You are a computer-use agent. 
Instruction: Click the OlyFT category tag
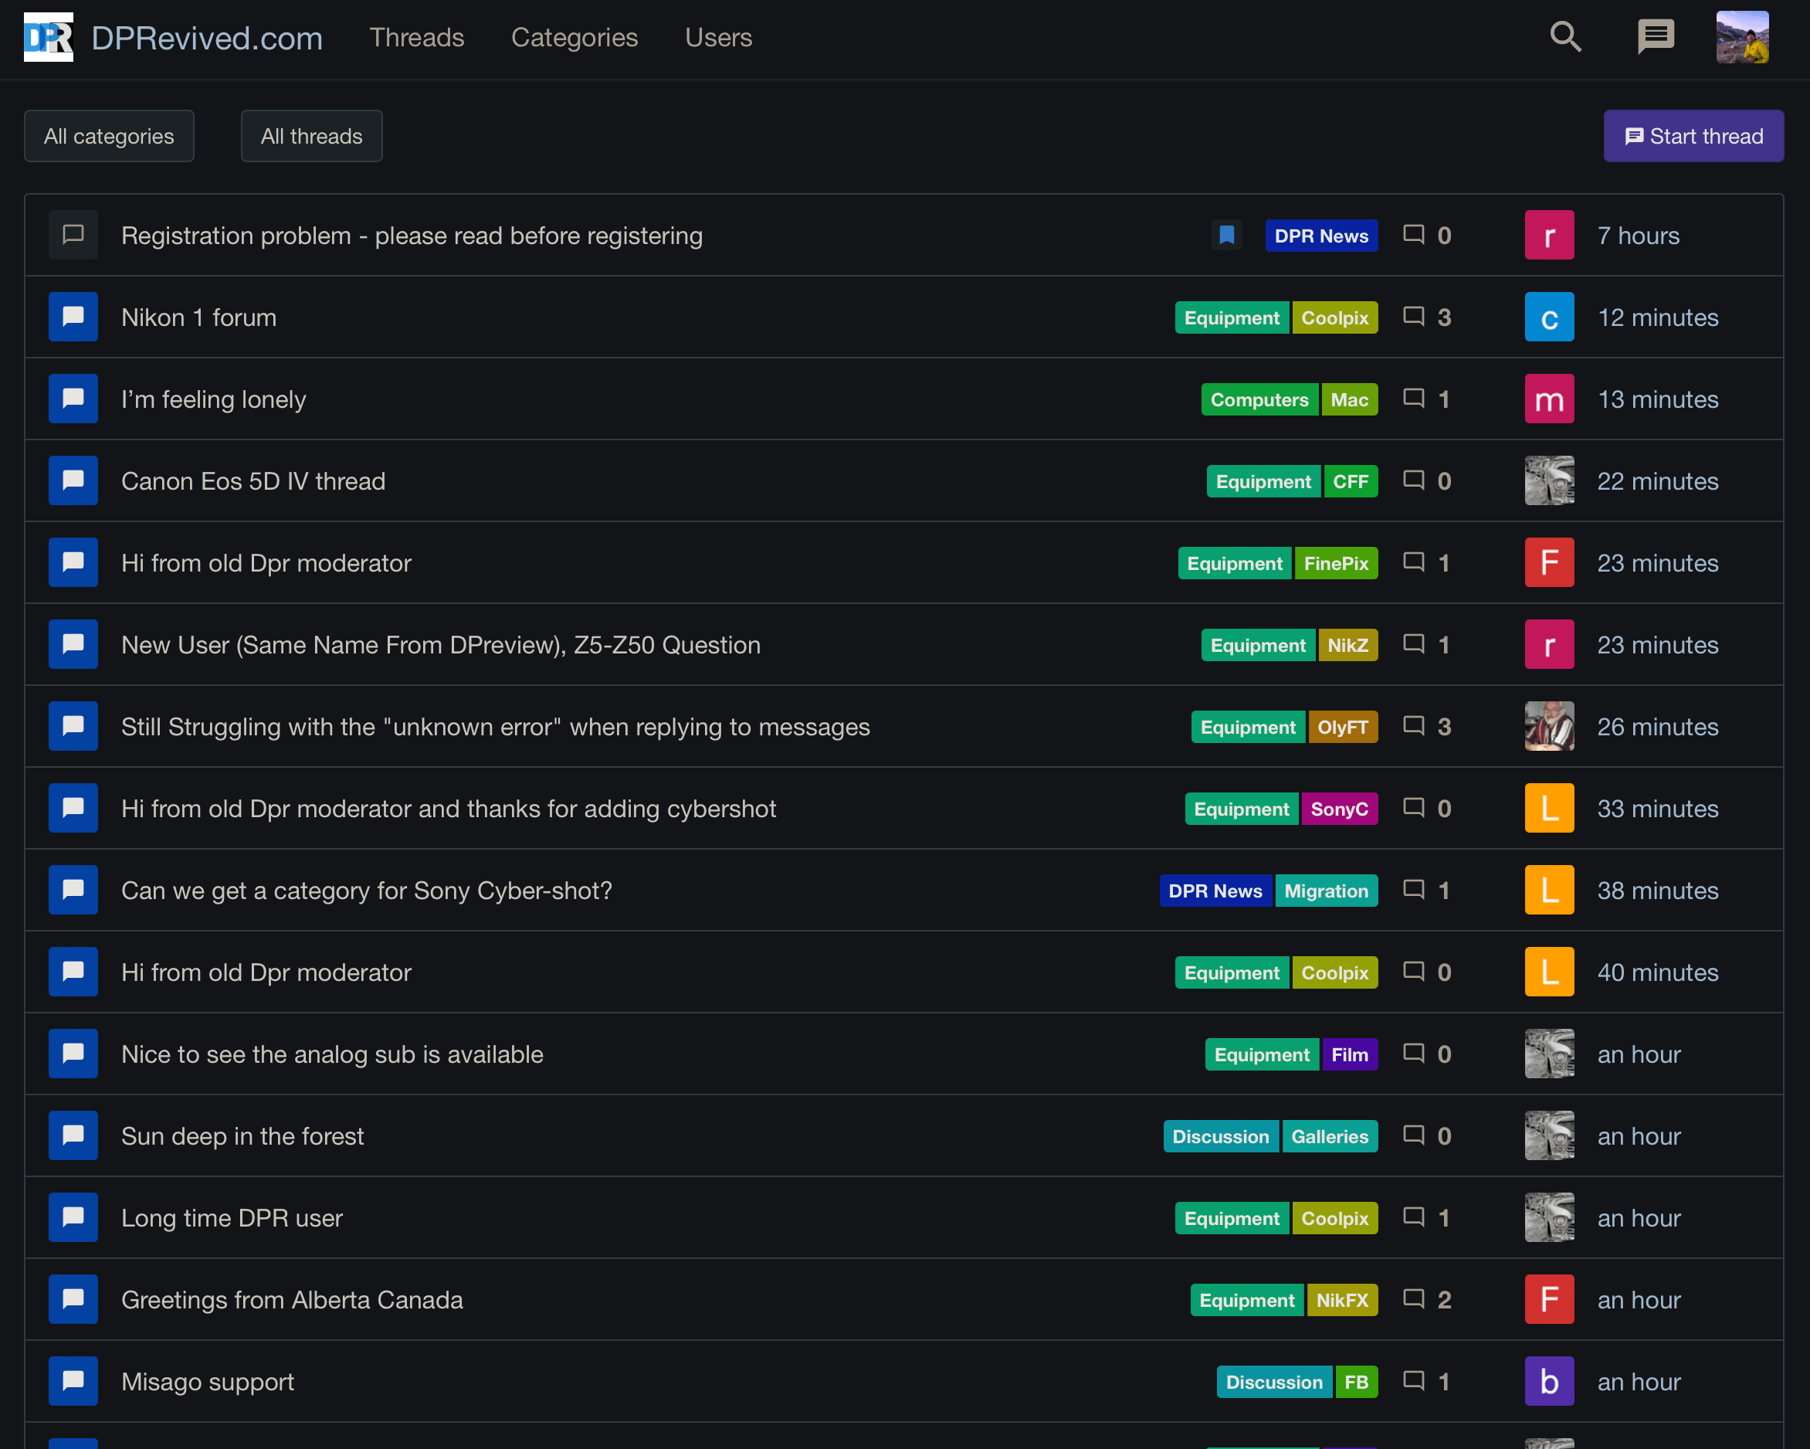[x=1342, y=727]
